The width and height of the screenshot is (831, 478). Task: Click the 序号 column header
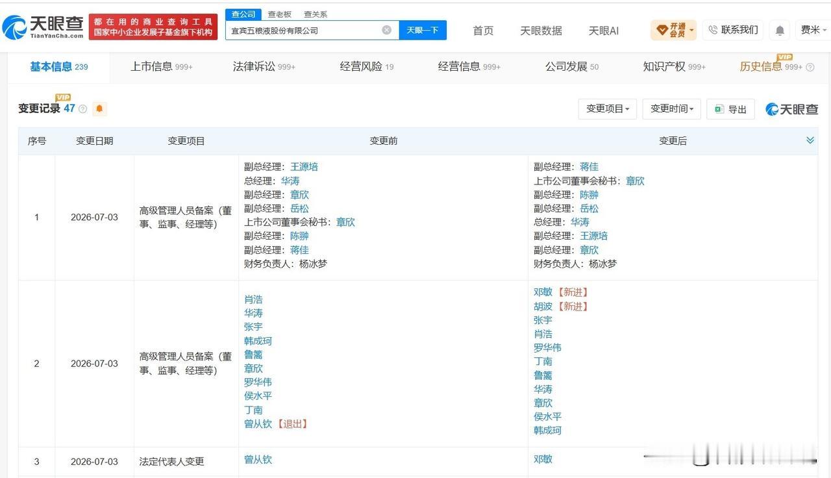coord(36,141)
